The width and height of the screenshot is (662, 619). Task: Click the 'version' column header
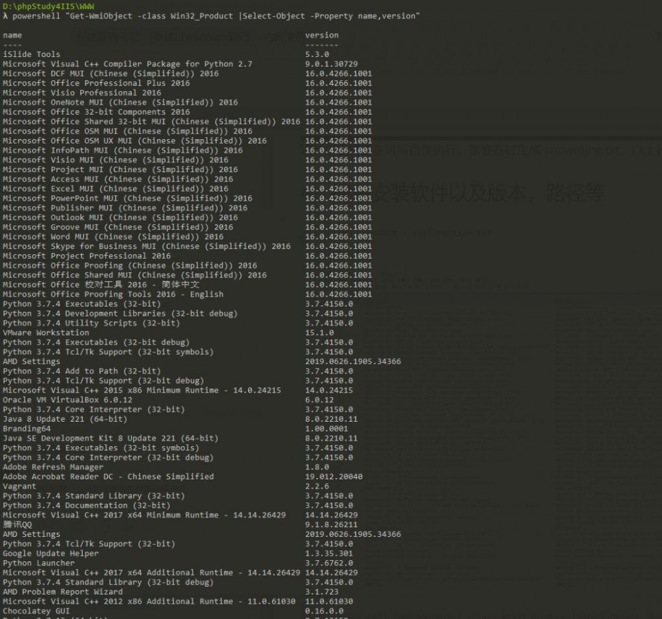tap(322, 35)
